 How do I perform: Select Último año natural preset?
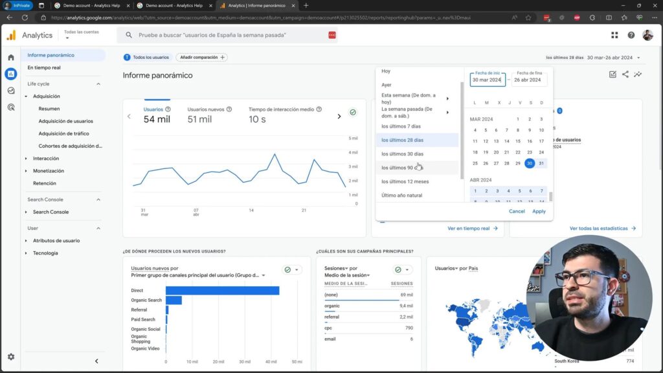coord(417,196)
